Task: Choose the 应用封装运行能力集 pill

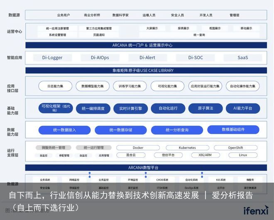Action: [205, 86]
